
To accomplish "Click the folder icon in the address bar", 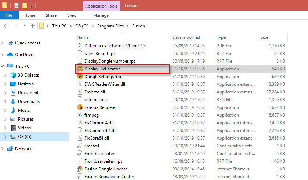I will 41,26.
